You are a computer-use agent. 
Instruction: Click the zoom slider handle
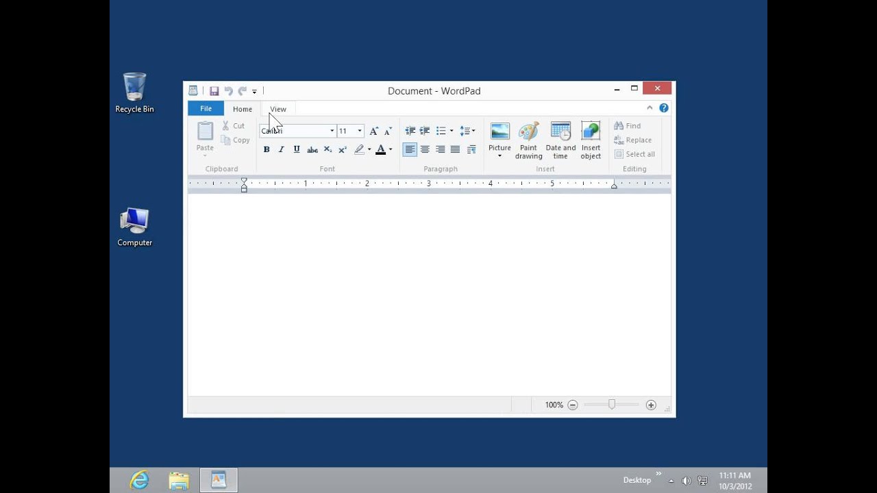pyautogui.click(x=612, y=405)
